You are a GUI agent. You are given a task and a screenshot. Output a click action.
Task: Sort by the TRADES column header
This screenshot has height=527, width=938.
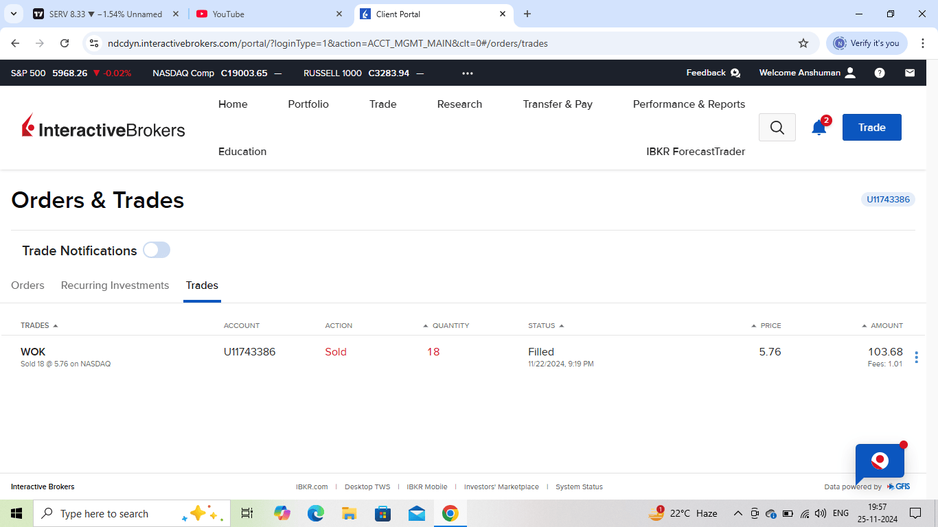coord(39,325)
